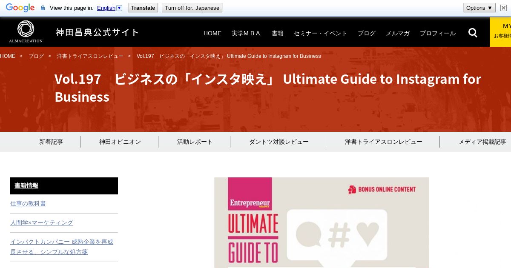Image resolution: width=511 pixels, height=268 pixels.
Task: Select the 活動レポート tab
Action: 195,142
